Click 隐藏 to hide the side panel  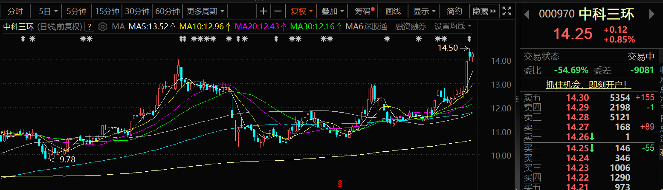[x=484, y=11]
